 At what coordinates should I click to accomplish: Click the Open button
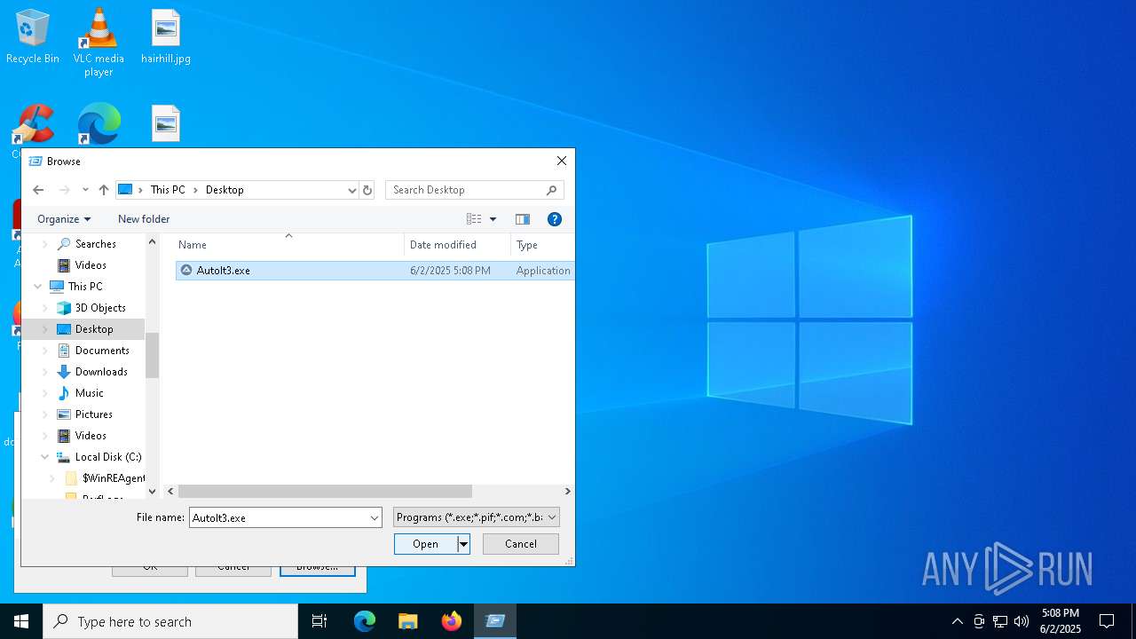425,544
